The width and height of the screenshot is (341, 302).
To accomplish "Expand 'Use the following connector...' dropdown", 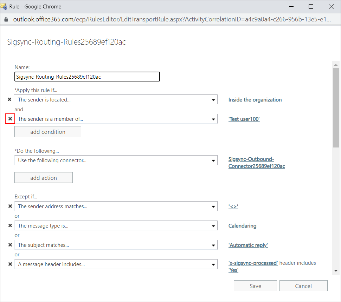I will tap(213, 161).
